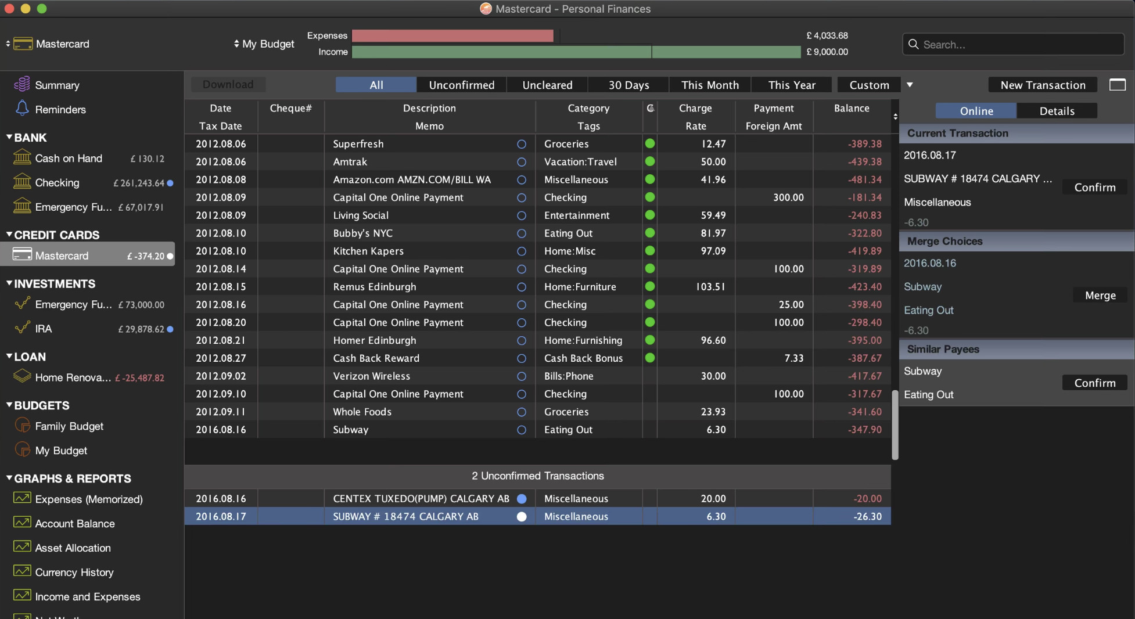This screenshot has width=1135, height=619.
Task: Toggle the cleared circle on the Subway transaction
Action: 521,430
